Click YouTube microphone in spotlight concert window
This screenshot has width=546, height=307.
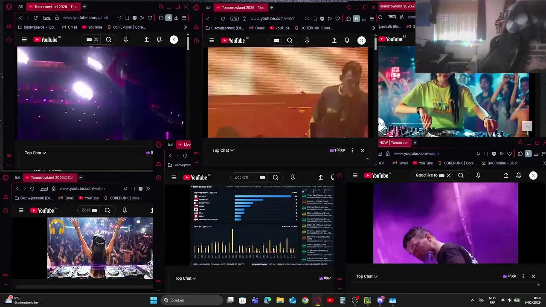pyautogui.click(x=126, y=40)
